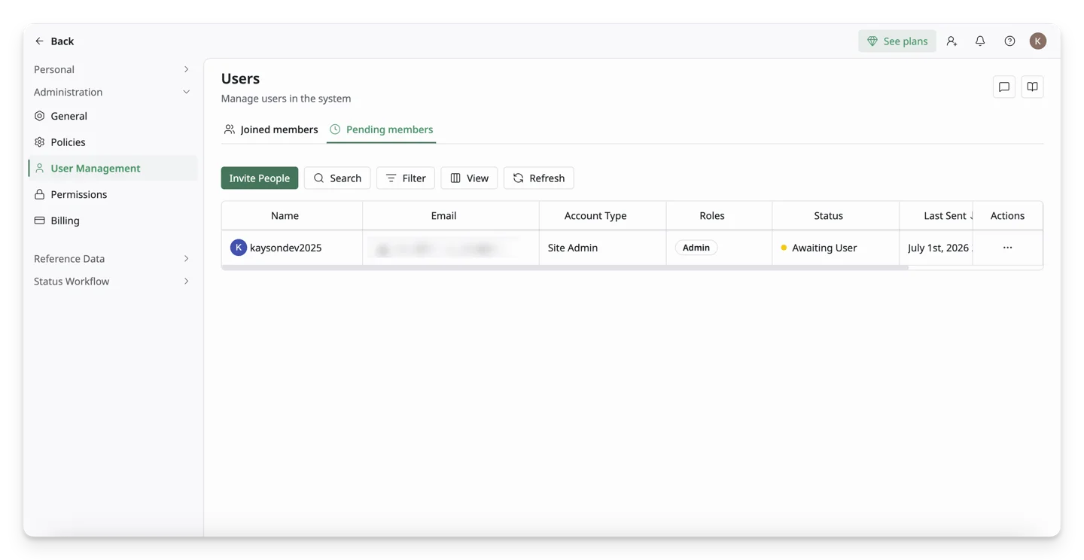Screen dimensions: 1084x560
Task: Open See plans upgrade button
Action: (x=897, y=41)
